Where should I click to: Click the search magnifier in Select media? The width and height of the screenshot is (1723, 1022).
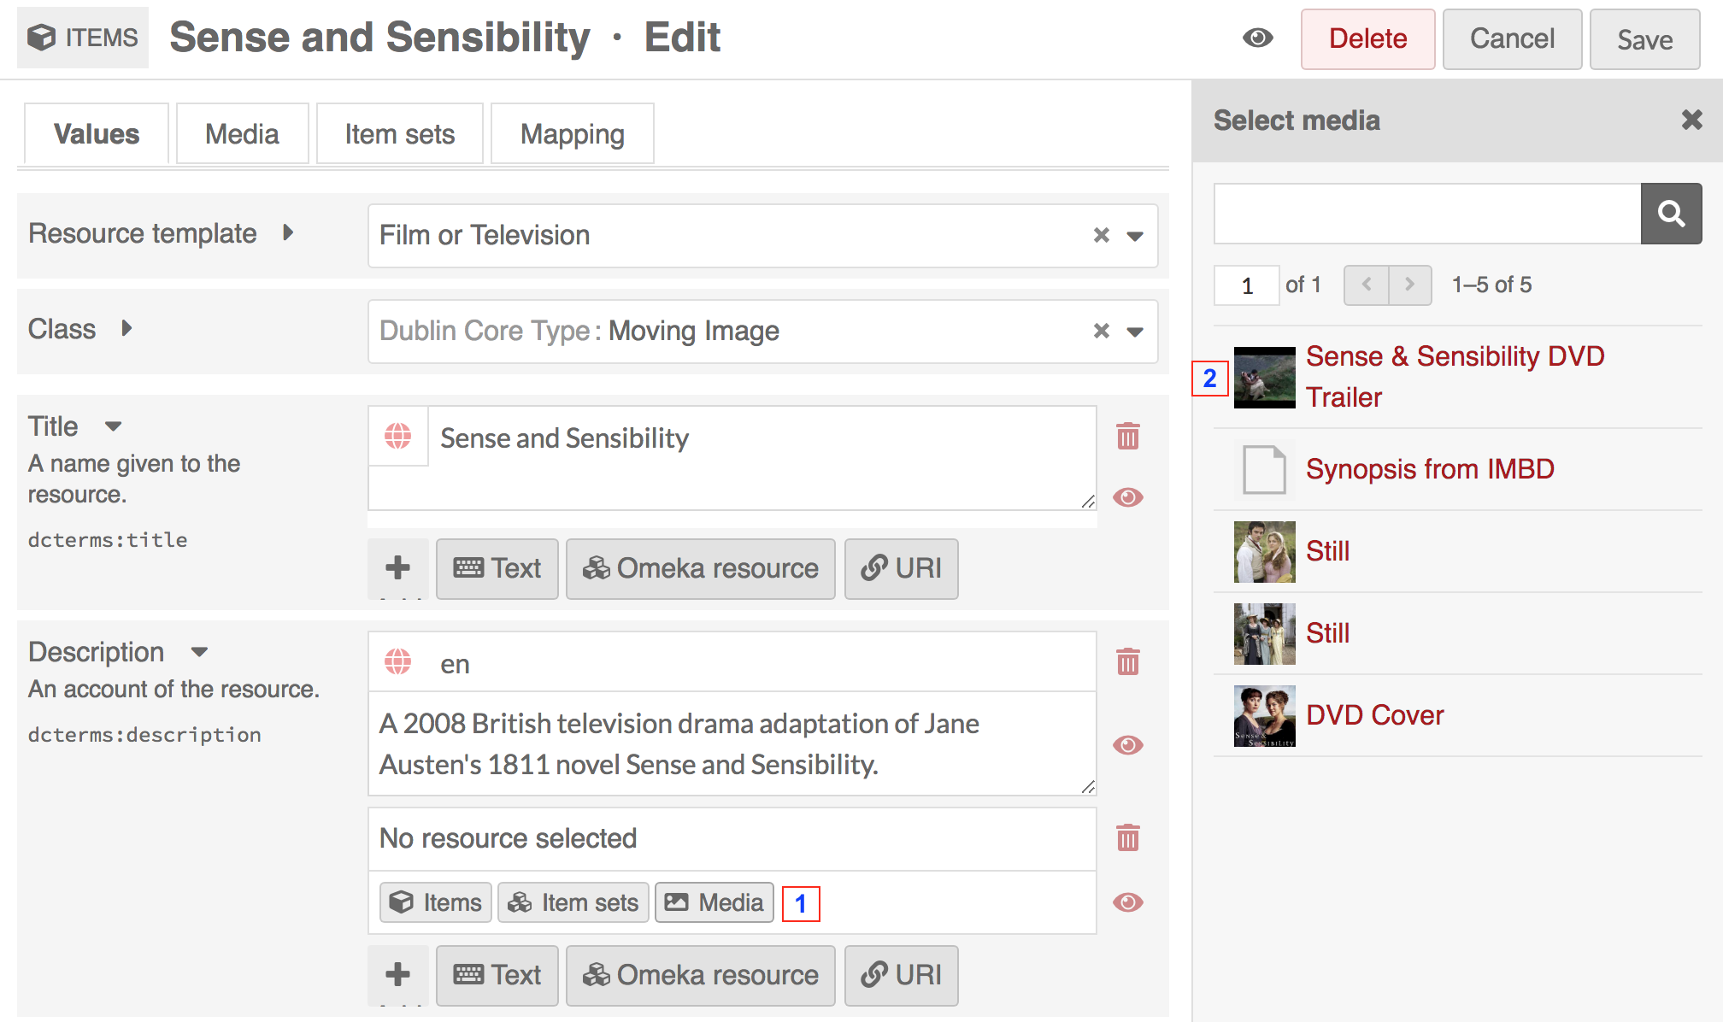(x=1671, y=213)
